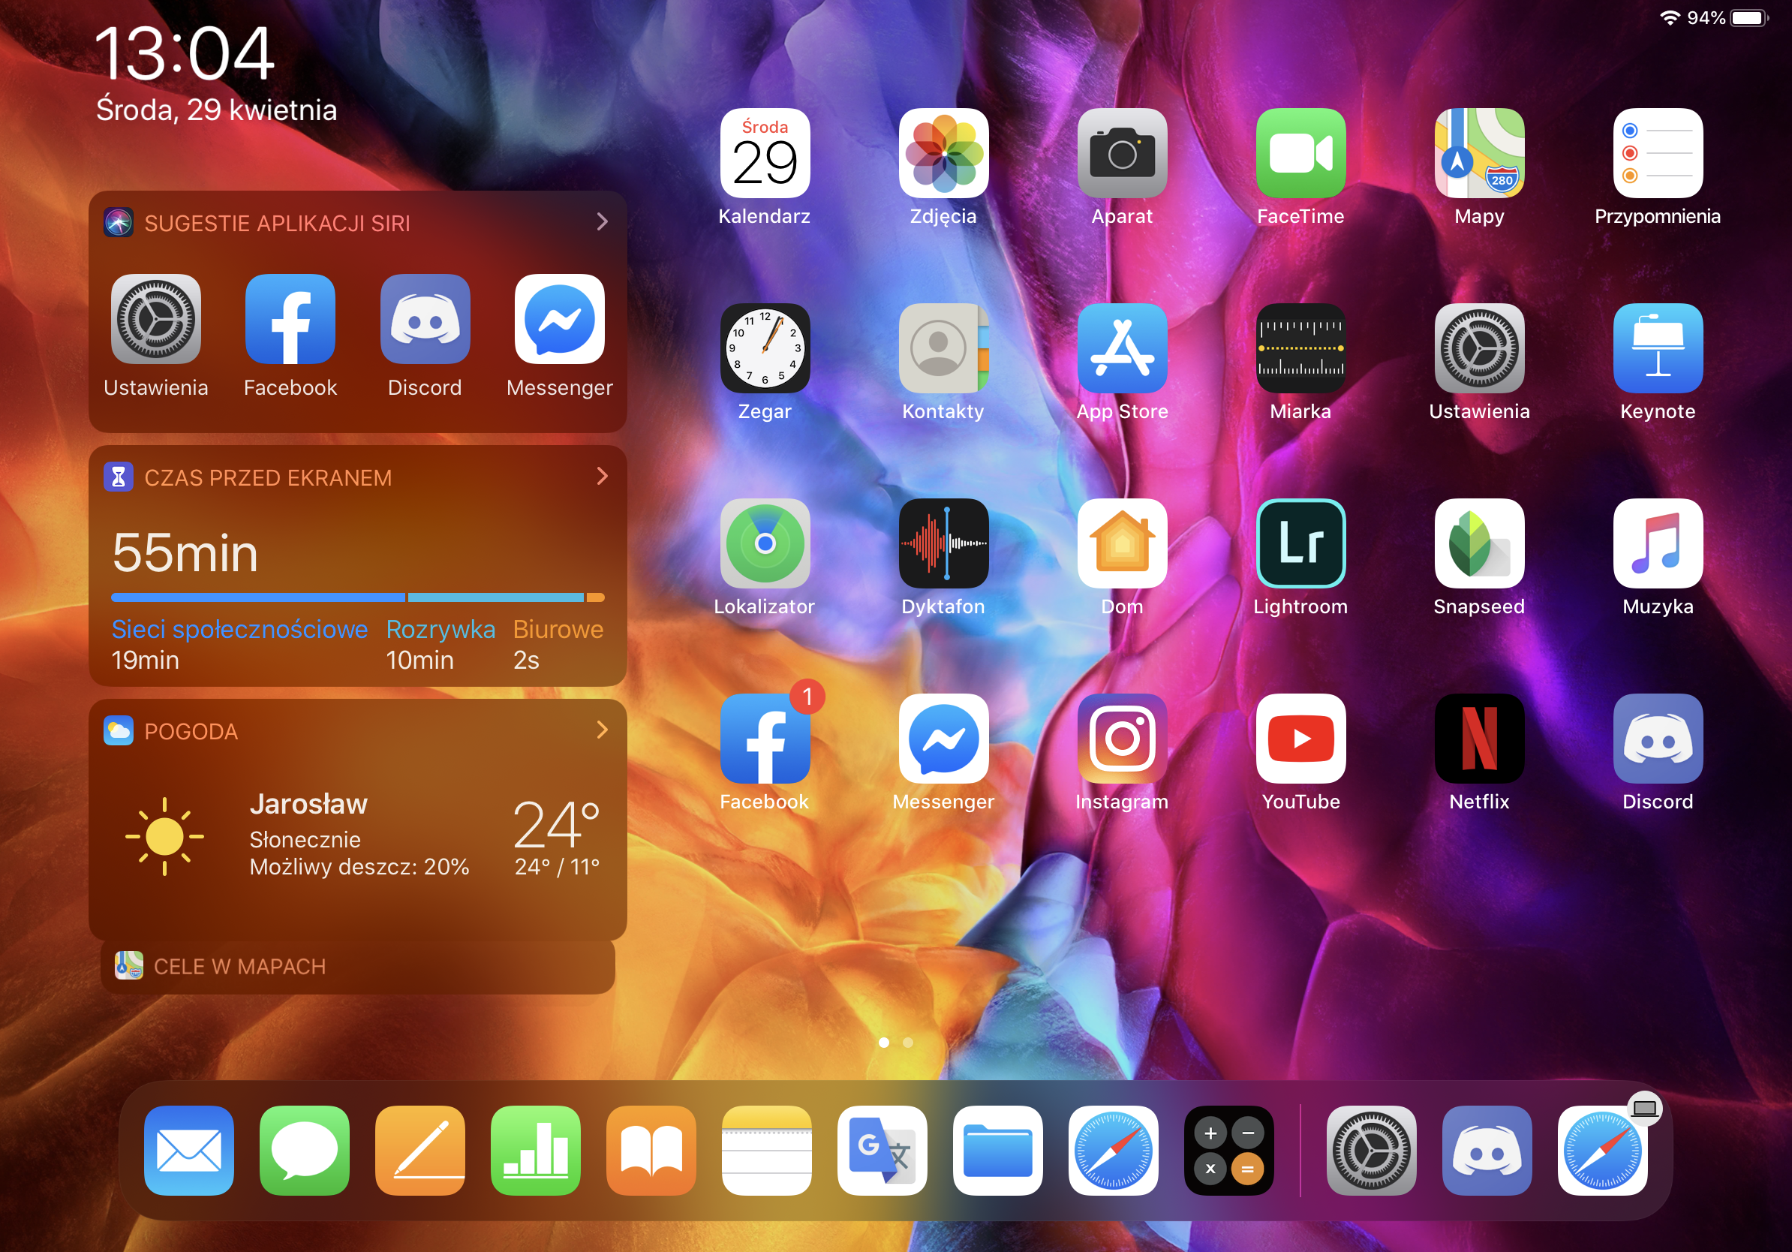
Task: Open Facebook from Siri suggestions
Action: [x=290, y=318]
